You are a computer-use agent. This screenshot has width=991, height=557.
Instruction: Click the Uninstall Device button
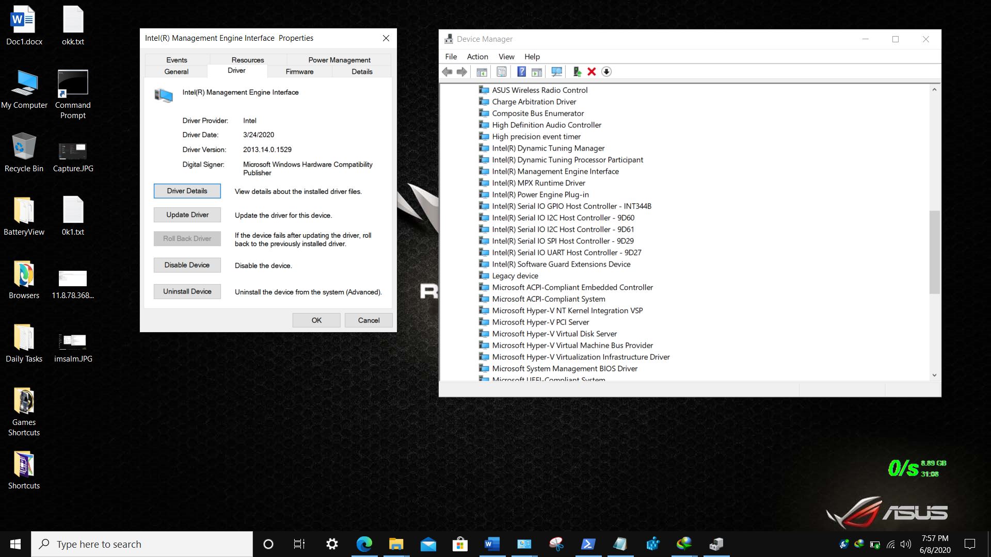tap(187, 291)
